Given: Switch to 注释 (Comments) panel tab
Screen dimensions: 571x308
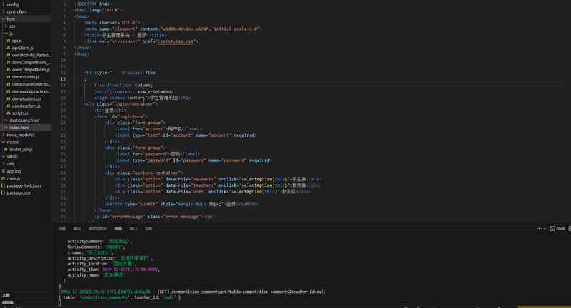Looking at the screenshot, I should click(148, 229).
